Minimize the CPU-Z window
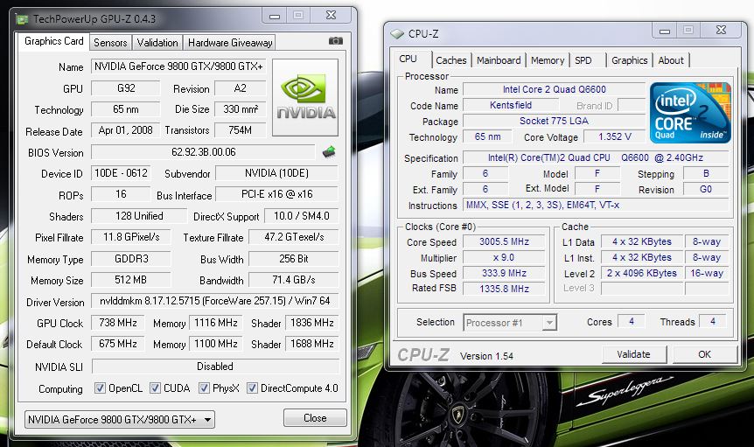 665,31
